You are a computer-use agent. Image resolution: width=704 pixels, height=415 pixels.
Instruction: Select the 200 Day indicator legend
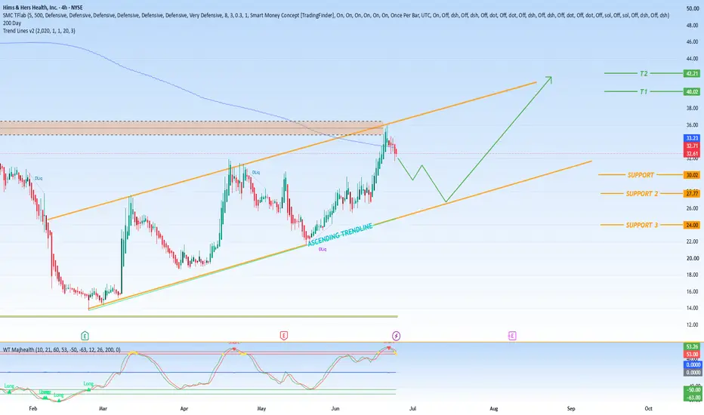coord(12,23)
